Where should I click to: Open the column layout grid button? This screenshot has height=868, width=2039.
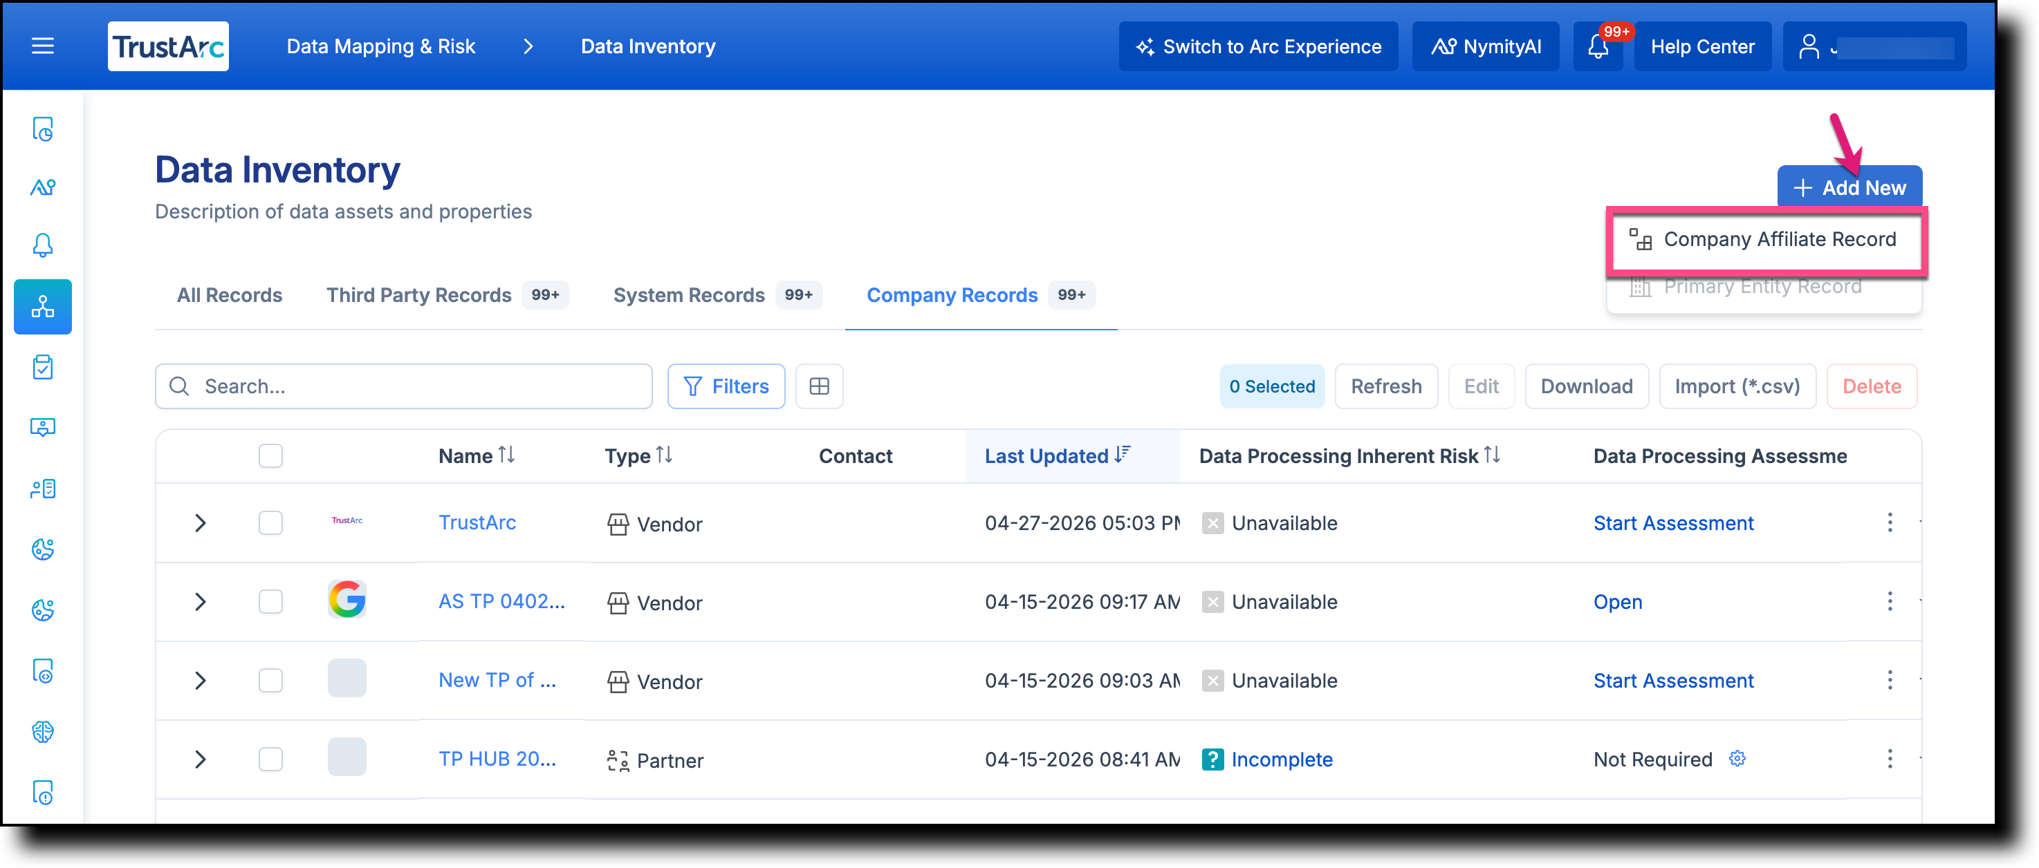tap(819, 386)
